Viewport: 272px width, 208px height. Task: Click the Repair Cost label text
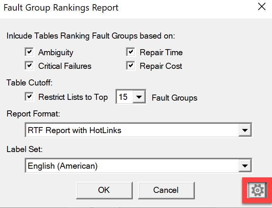161,66
